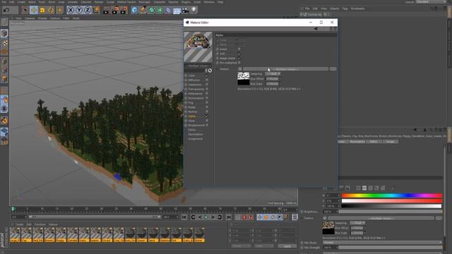
Task: Open Sampling dropdown in Attribute Manager
Action: coord(357,223)
